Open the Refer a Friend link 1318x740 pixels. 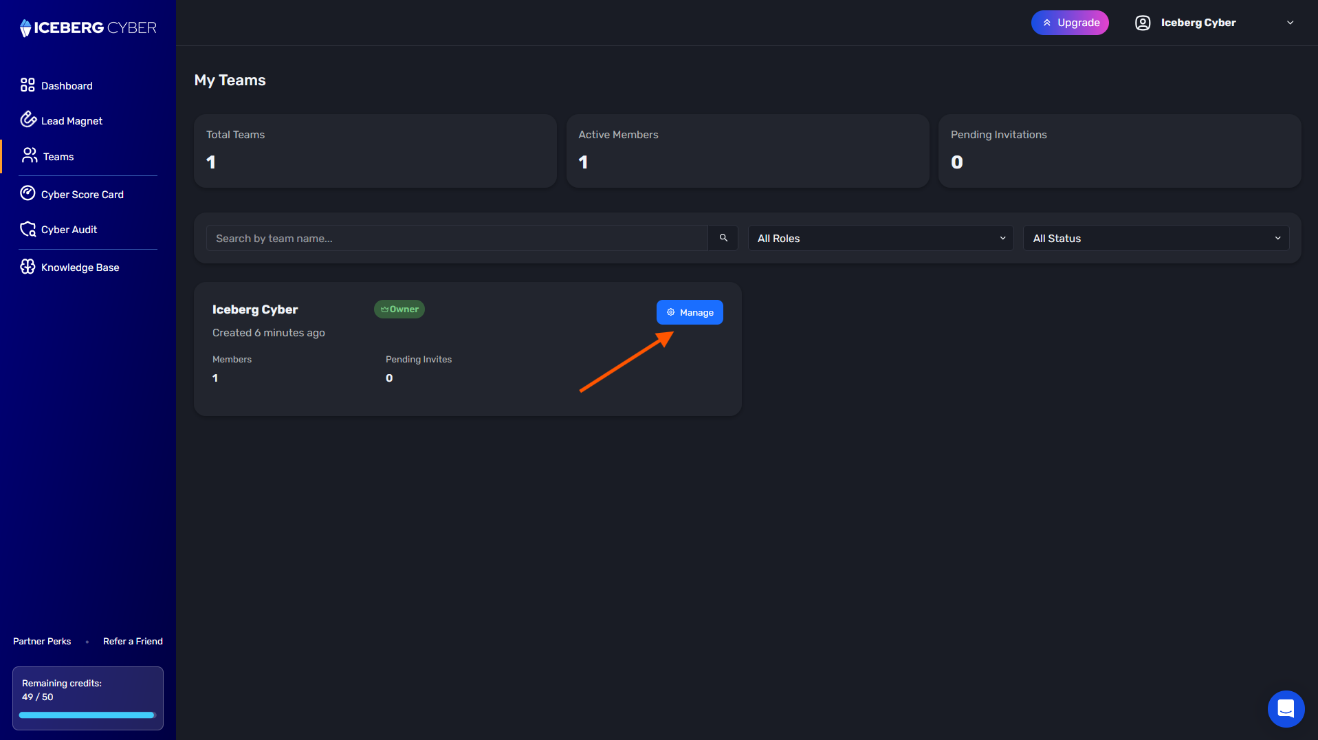[133, 641]
